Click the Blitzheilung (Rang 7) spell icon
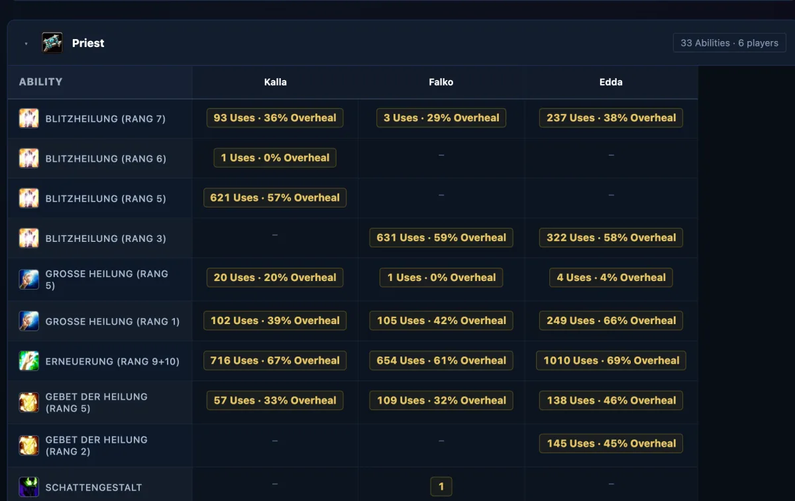The width and height of the screenshot is (795, 501). click(x=29, y=119)
